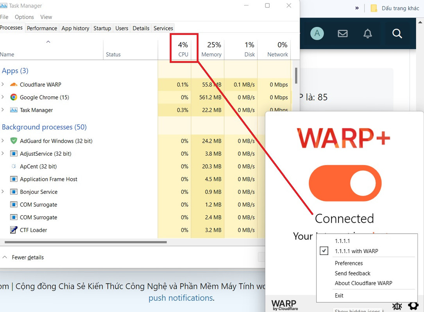Open the user avatar 'A' in browser
424x312 pixels.
click(317, 34)
